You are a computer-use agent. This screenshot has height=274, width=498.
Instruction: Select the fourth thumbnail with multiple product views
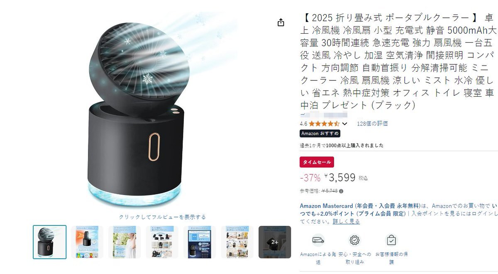click(162, 242)
